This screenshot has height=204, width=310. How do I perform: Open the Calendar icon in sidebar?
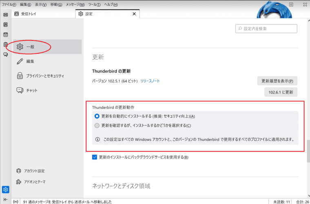[x=6, y=35]
